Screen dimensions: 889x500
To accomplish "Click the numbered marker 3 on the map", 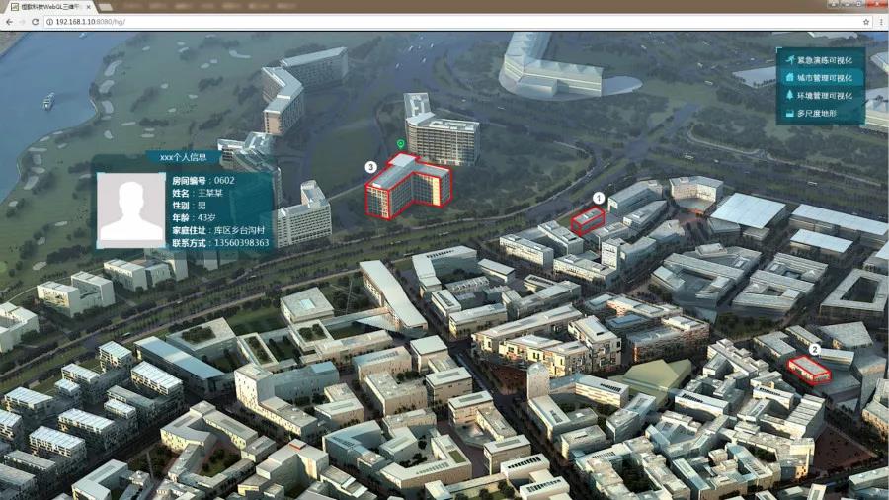I will coord(370,167).
